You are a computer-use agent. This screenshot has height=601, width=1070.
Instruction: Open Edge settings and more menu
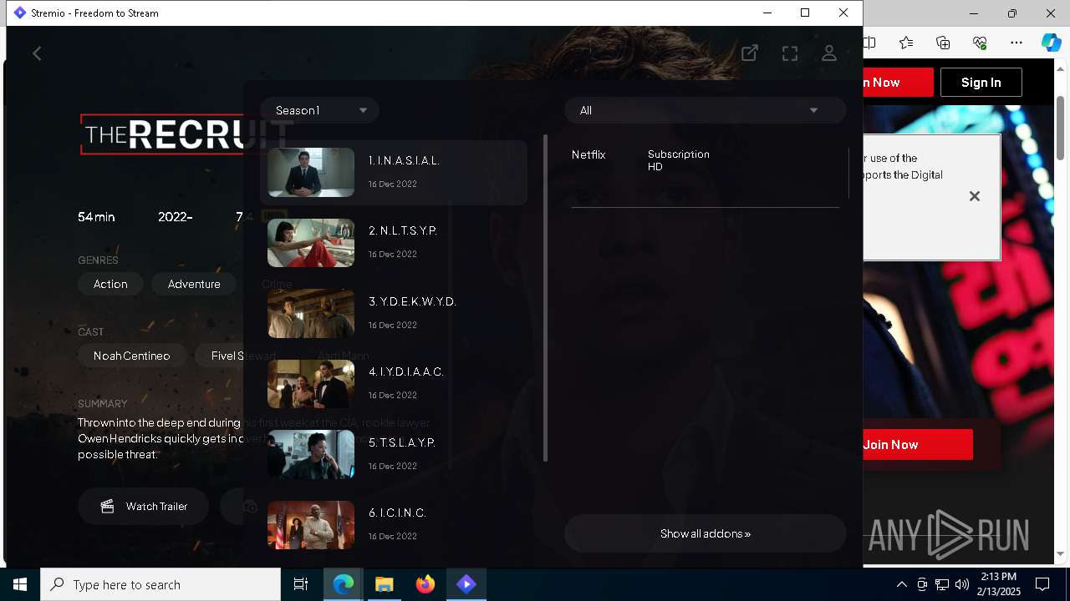click(x=1016, y=43)
